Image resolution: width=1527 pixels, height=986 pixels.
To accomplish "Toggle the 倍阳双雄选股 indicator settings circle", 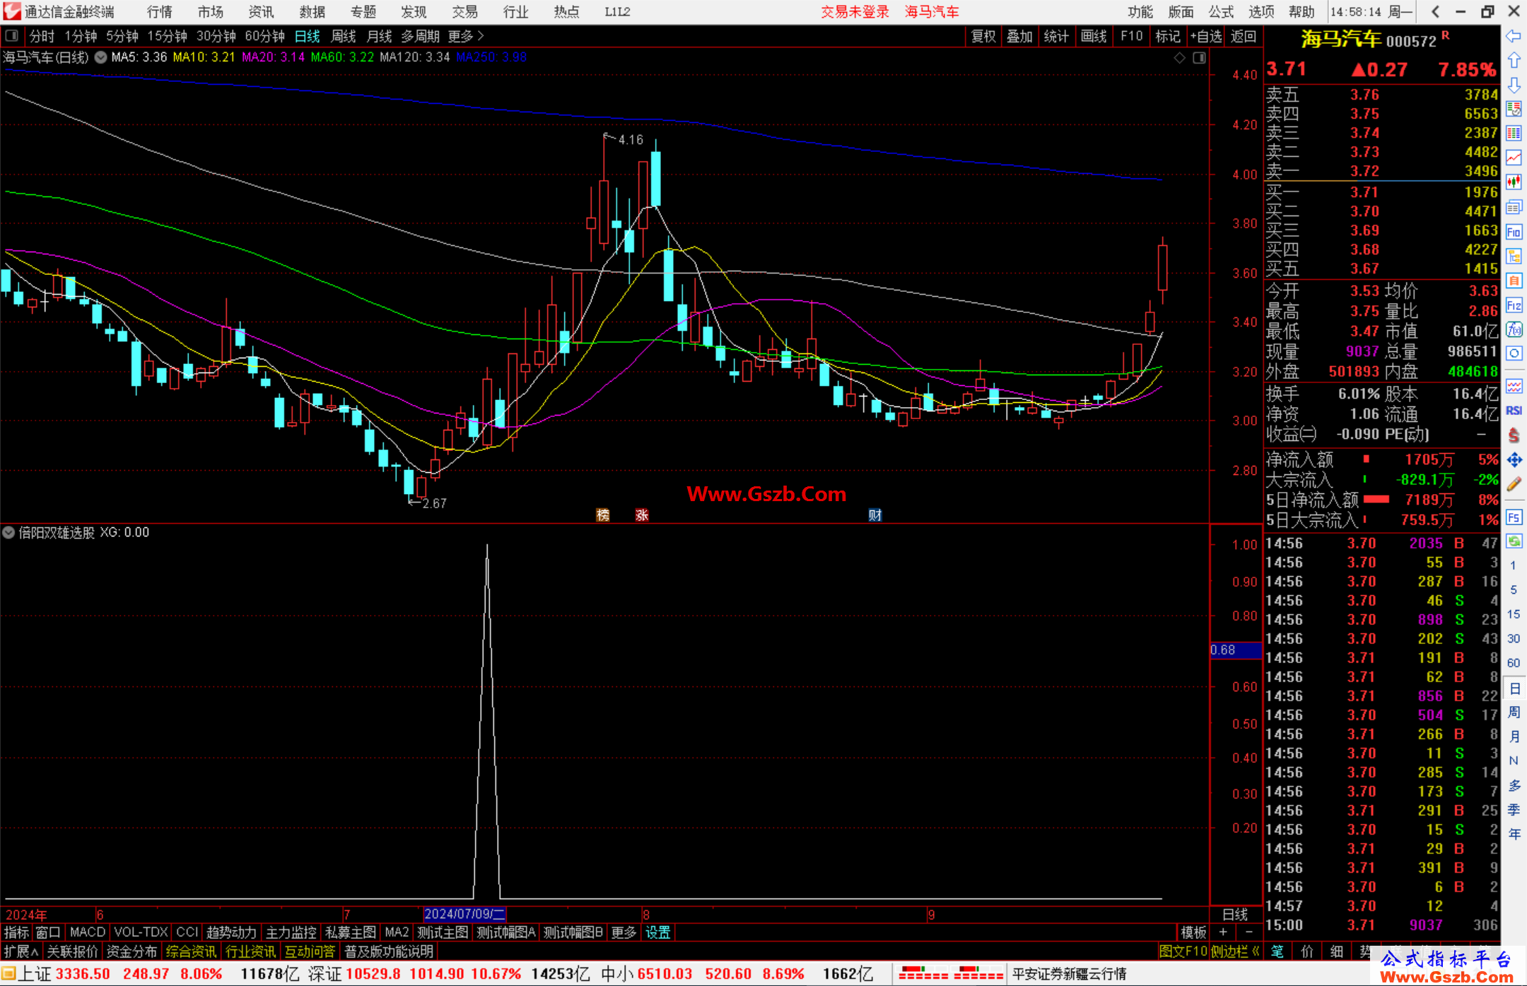I will coord(8,533).
